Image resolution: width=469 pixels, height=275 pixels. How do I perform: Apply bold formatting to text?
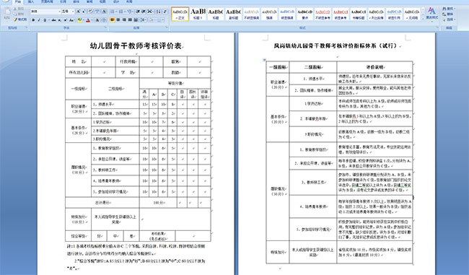click(33, 20)
